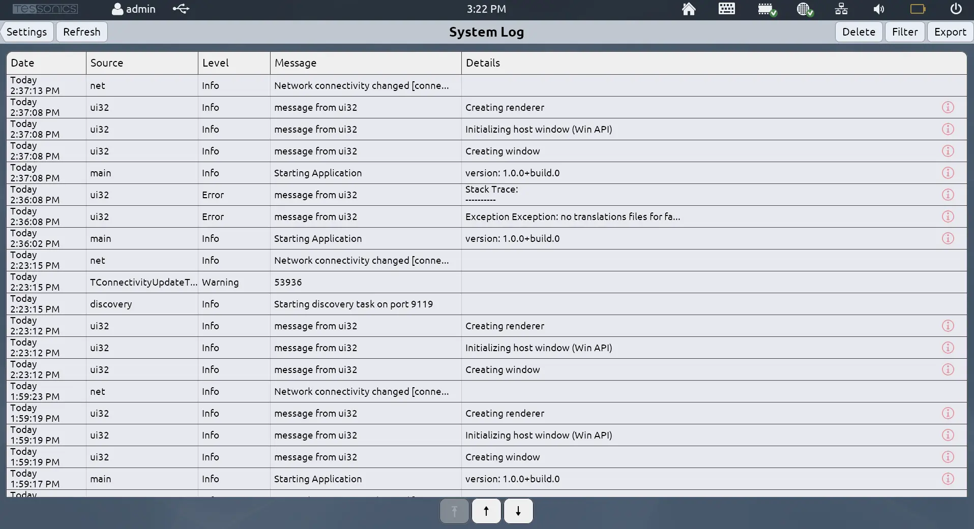Click the Details column header
The width and height of the screenshot is (974, 529).
714,63
